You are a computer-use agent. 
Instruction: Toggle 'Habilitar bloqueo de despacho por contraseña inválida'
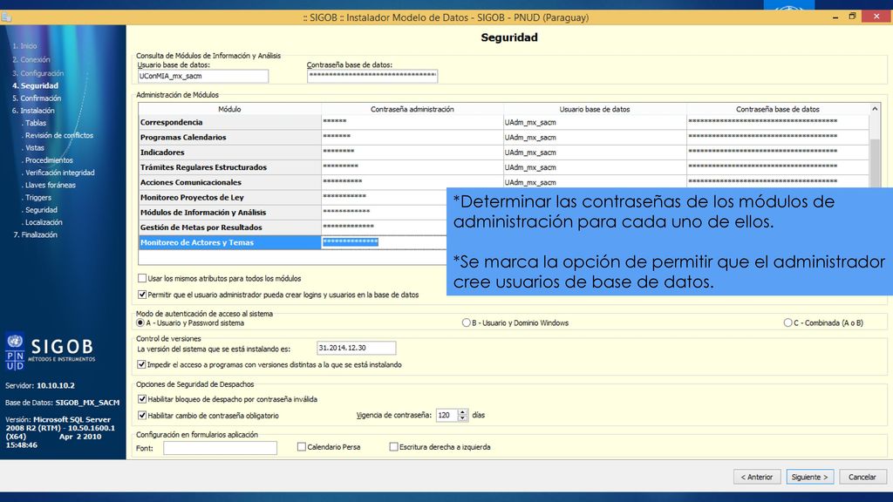tap(142, 399)
